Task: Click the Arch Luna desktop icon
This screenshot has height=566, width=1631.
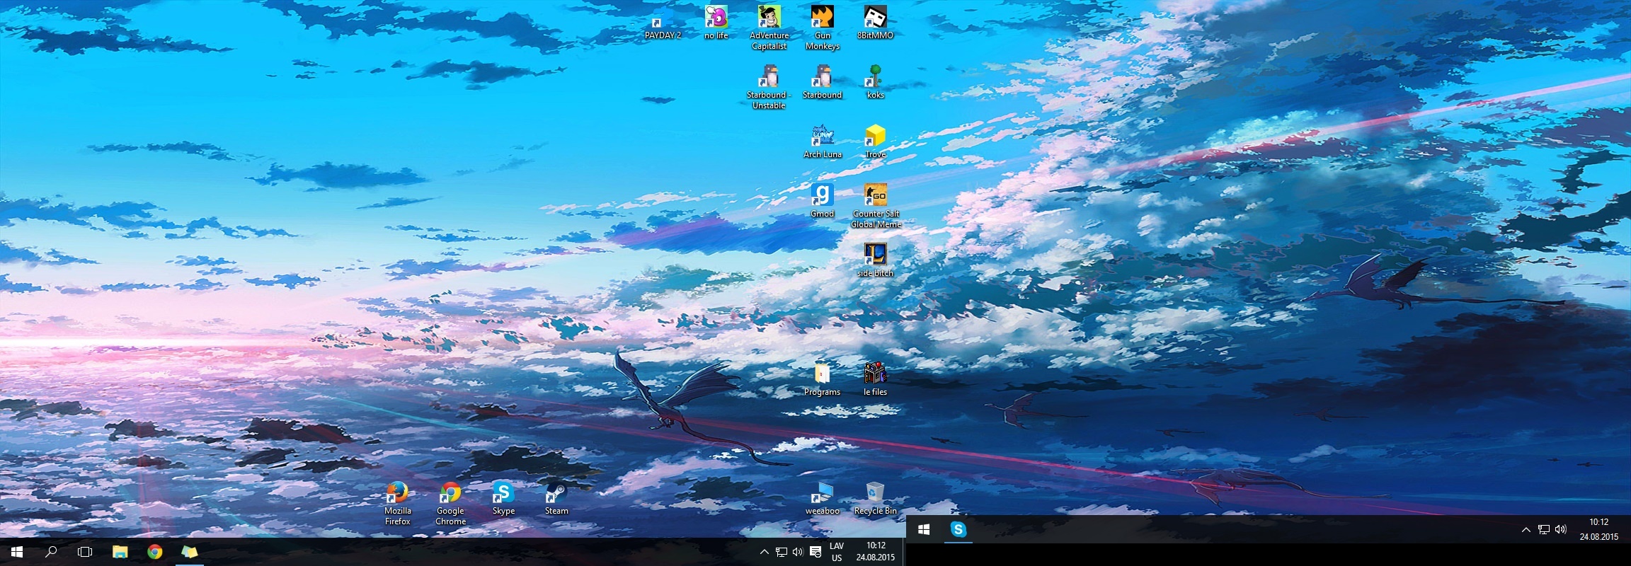Action: point(822,136)
